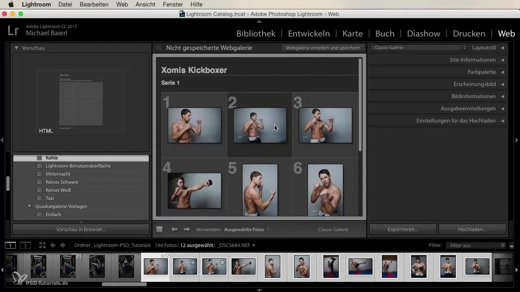The image size is (520, 292).
Task: Select gallery photo number 6
Action: click(x=325, y=190)
